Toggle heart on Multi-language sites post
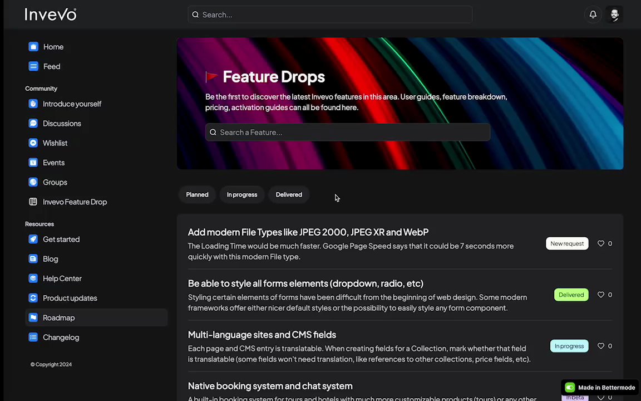Viewport: 641px width, 401px height. [x=601, y=346]
